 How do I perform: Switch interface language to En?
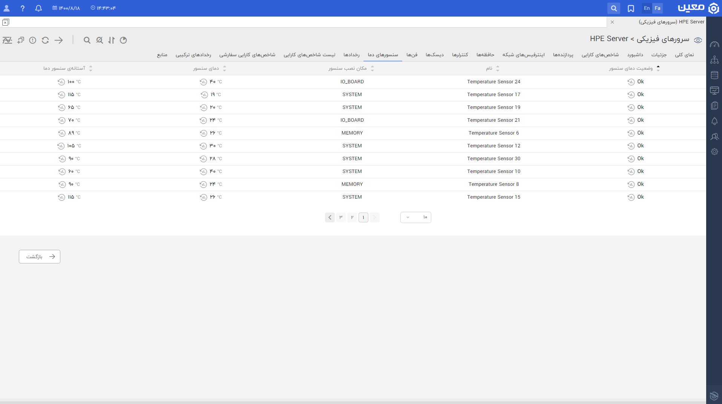pos(647,8)
